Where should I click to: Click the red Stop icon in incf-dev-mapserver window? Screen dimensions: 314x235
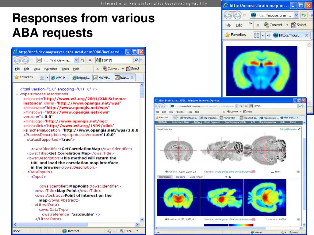coord(90,60)
